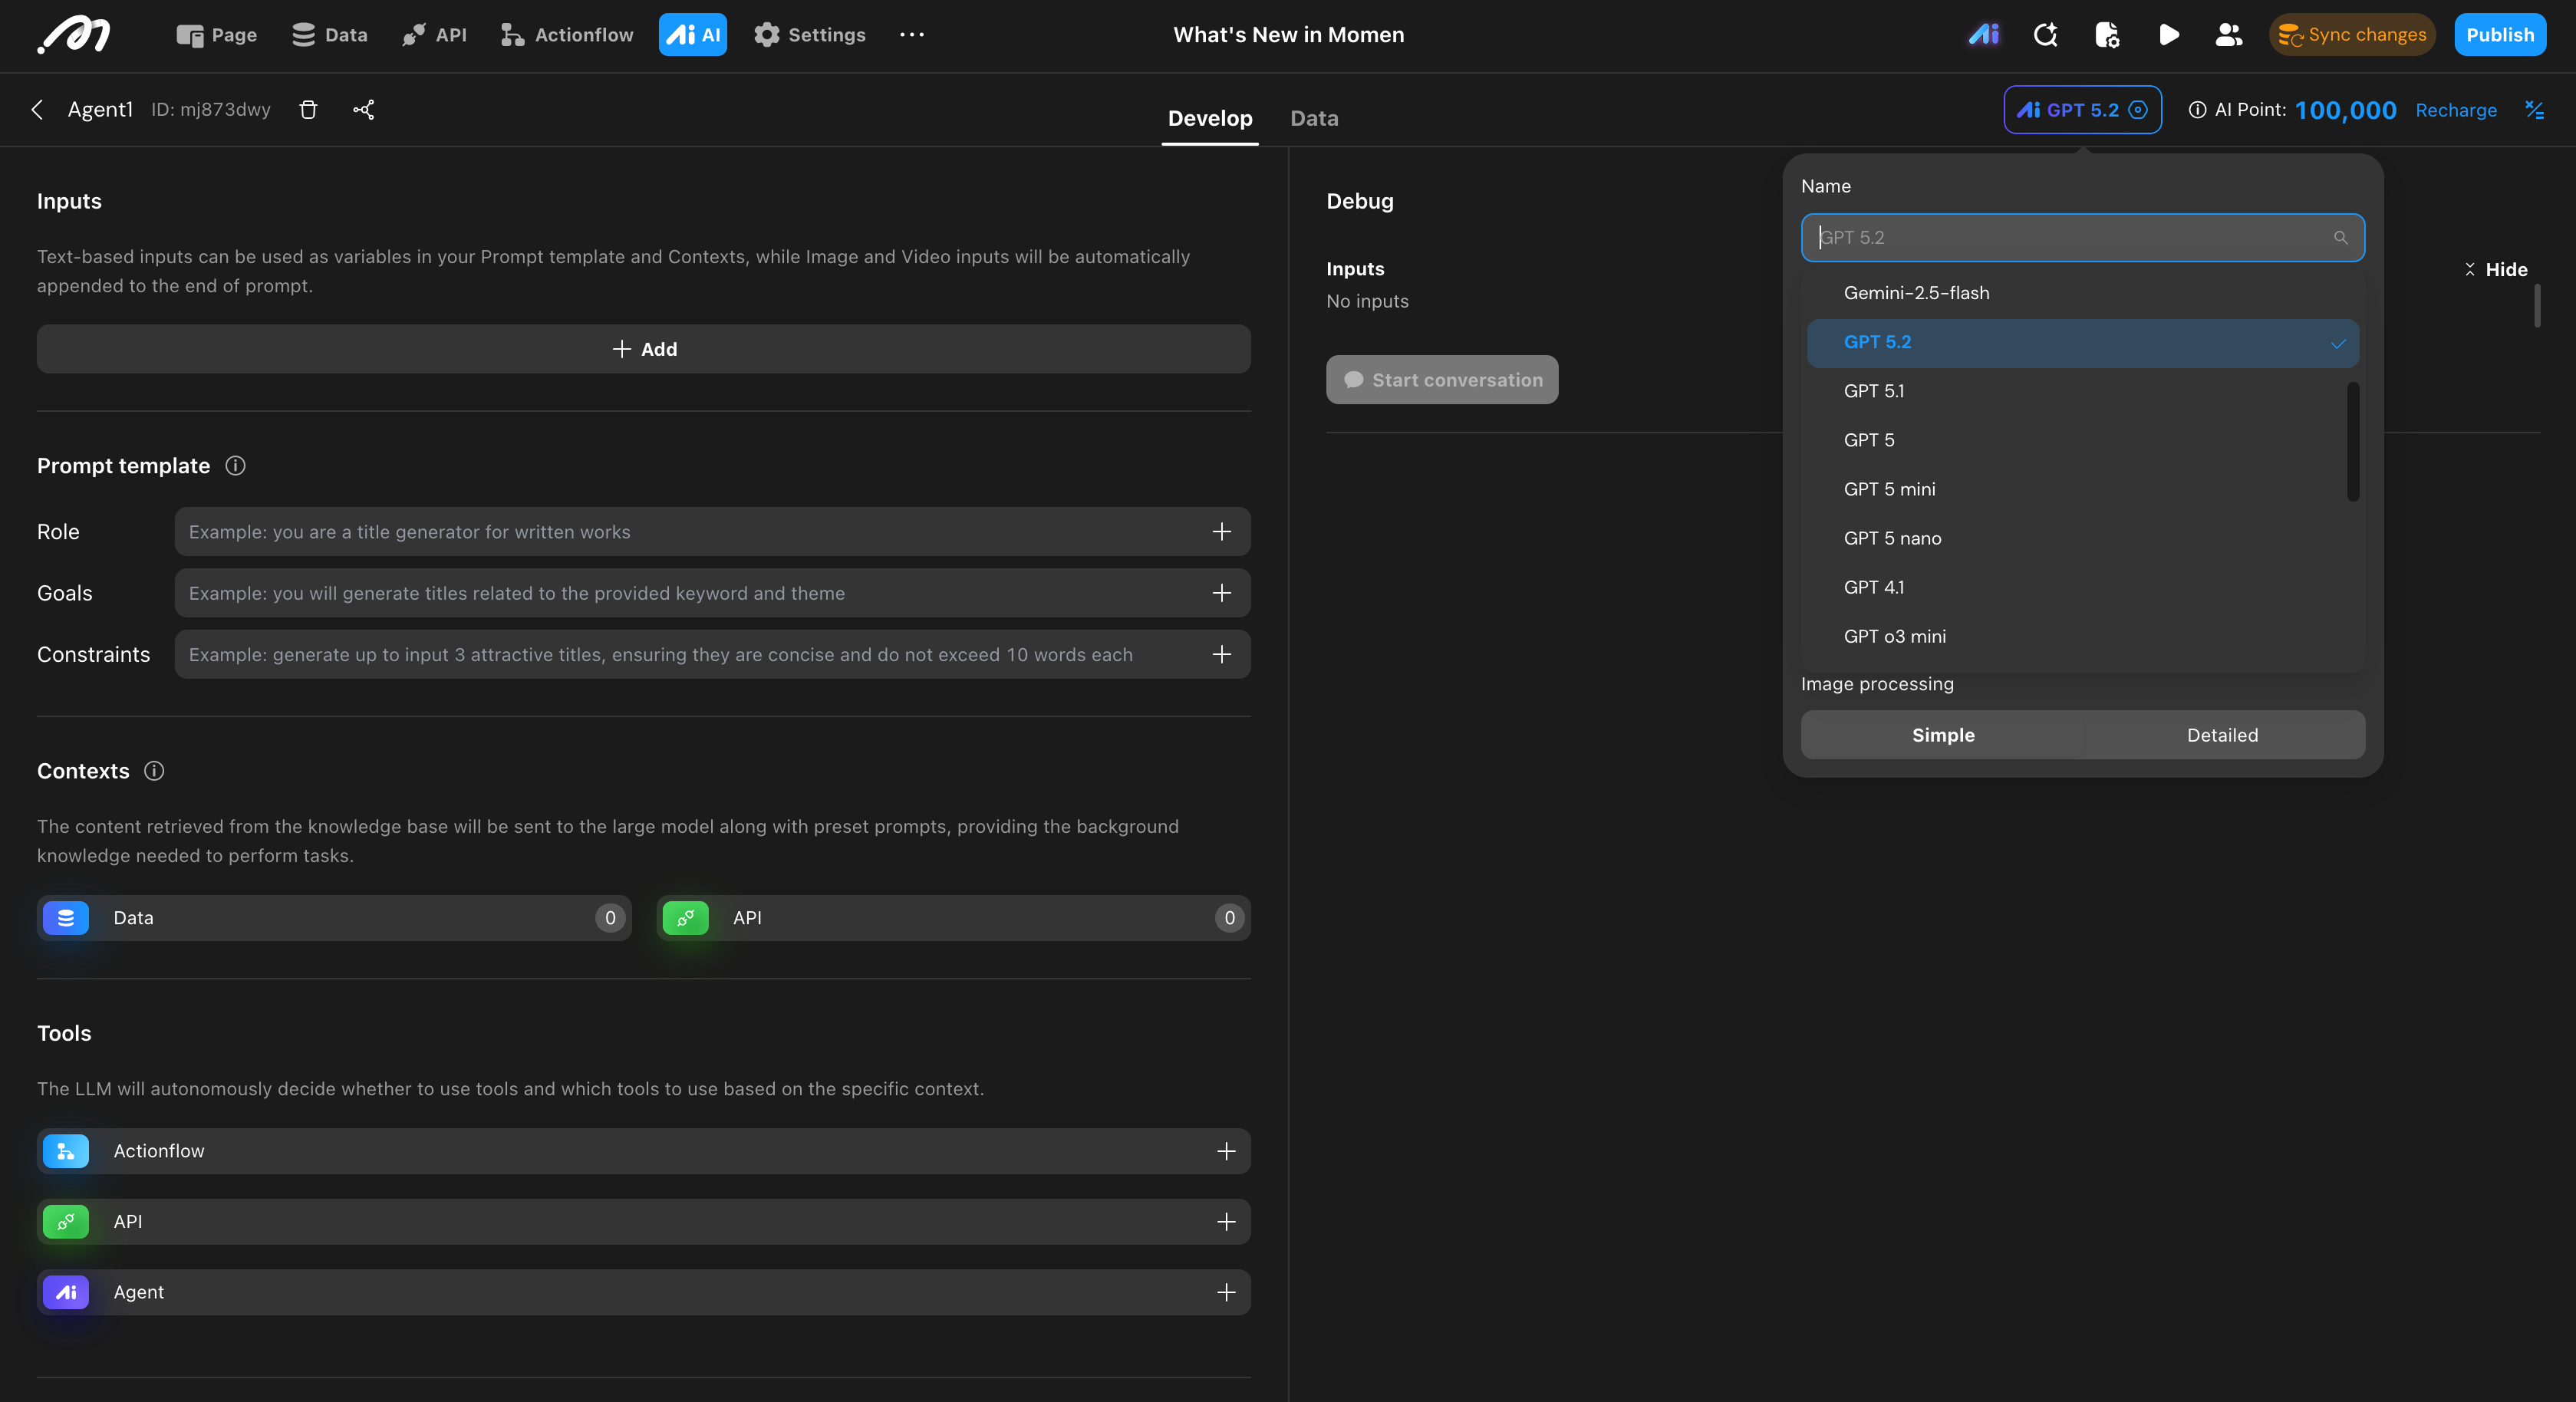Choose GPT 5 mini from model list
Image resolution: width=2576 pixels, height=1402 pixels.
point(1889,489)
